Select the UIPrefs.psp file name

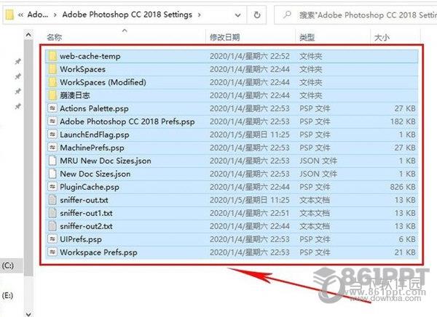(x=81, y=239)
